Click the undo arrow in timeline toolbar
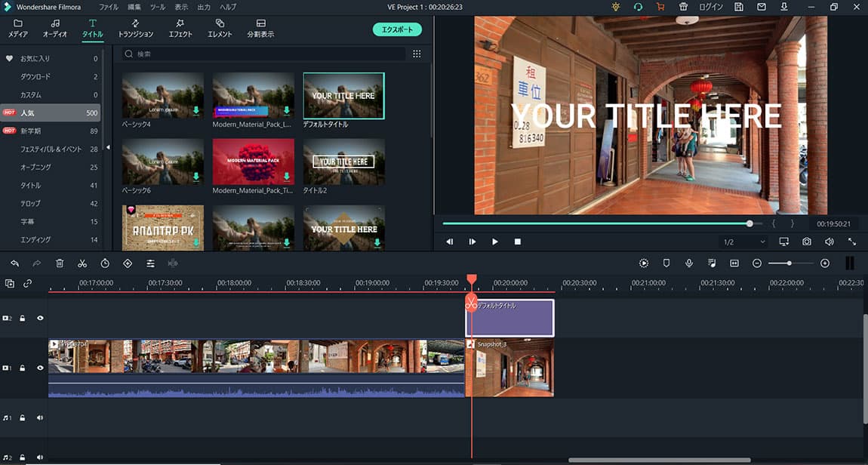This screenshot has height=465, width=868. coord(15,263)
